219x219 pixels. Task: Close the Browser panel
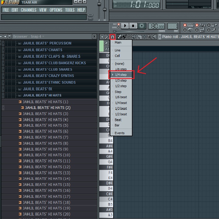(x=94, y=37)
